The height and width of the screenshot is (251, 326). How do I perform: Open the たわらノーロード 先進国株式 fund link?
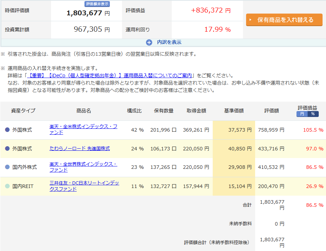click(80, 149)
